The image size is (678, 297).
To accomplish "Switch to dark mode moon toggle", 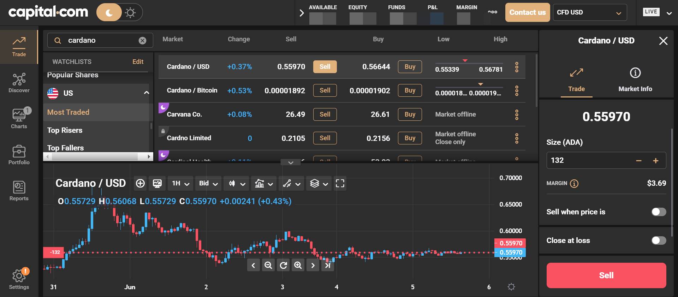I will tap(109, 13).
